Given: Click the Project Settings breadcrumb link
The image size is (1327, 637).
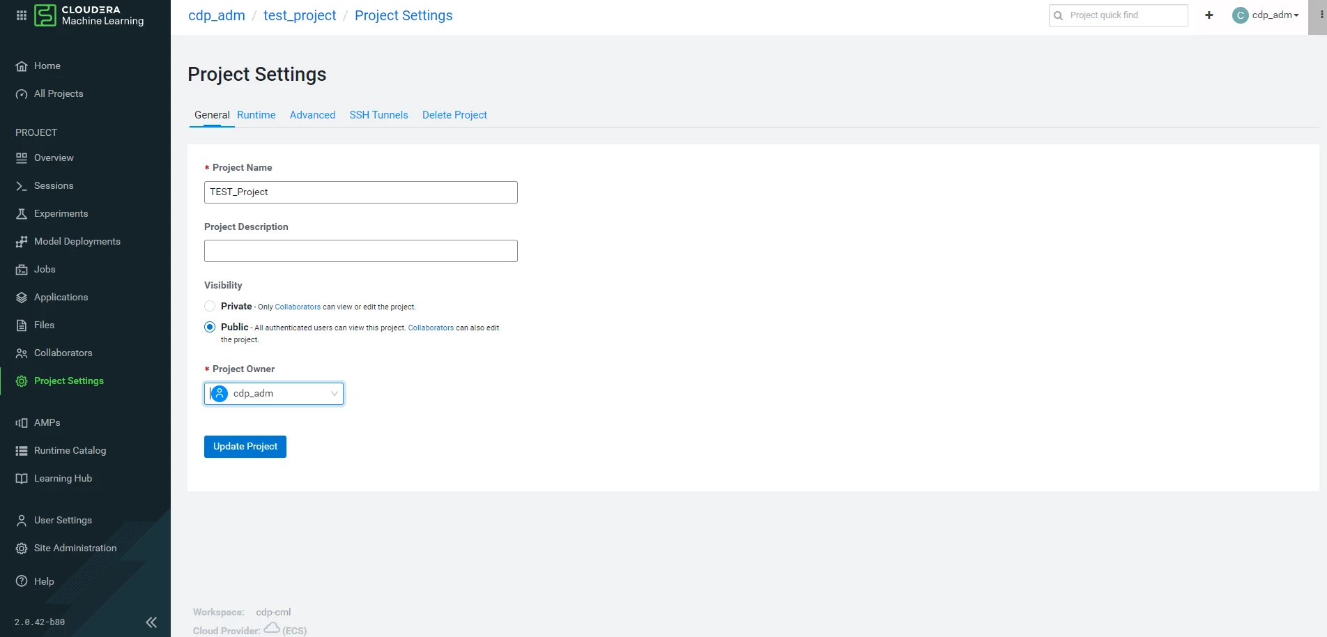Looking at the screenshot, I should [x=404, y=15].
